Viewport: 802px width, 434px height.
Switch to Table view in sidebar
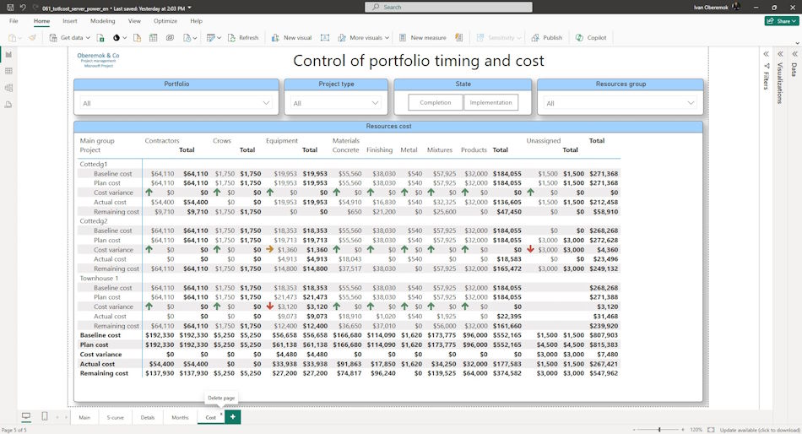click(8, 71)
